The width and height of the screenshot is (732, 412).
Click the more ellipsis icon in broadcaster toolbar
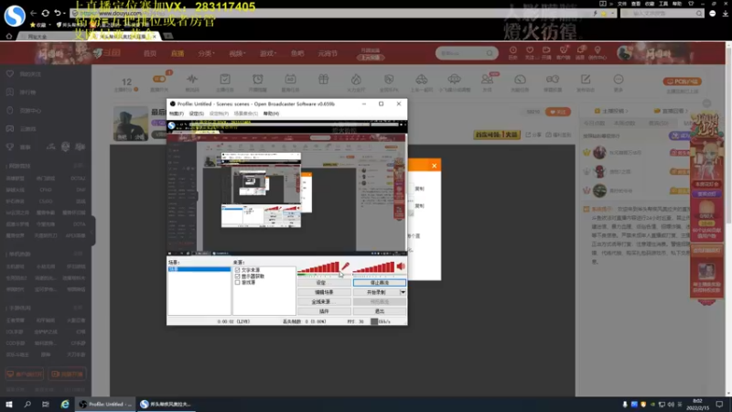pos(619,79)
